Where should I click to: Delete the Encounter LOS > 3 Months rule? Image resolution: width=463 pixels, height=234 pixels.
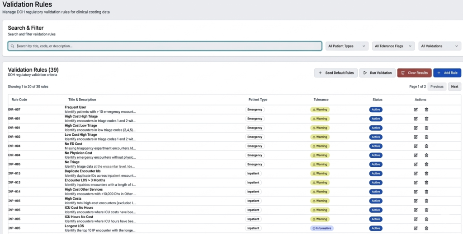click(x=426, y=183)
